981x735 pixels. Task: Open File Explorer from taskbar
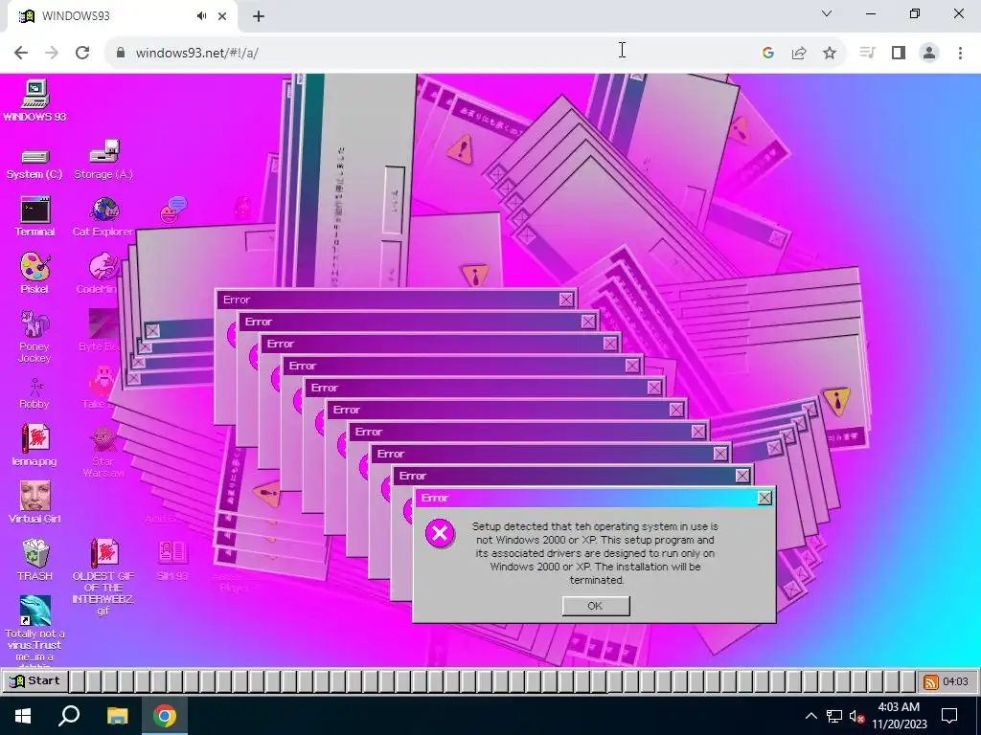[117, 716]
